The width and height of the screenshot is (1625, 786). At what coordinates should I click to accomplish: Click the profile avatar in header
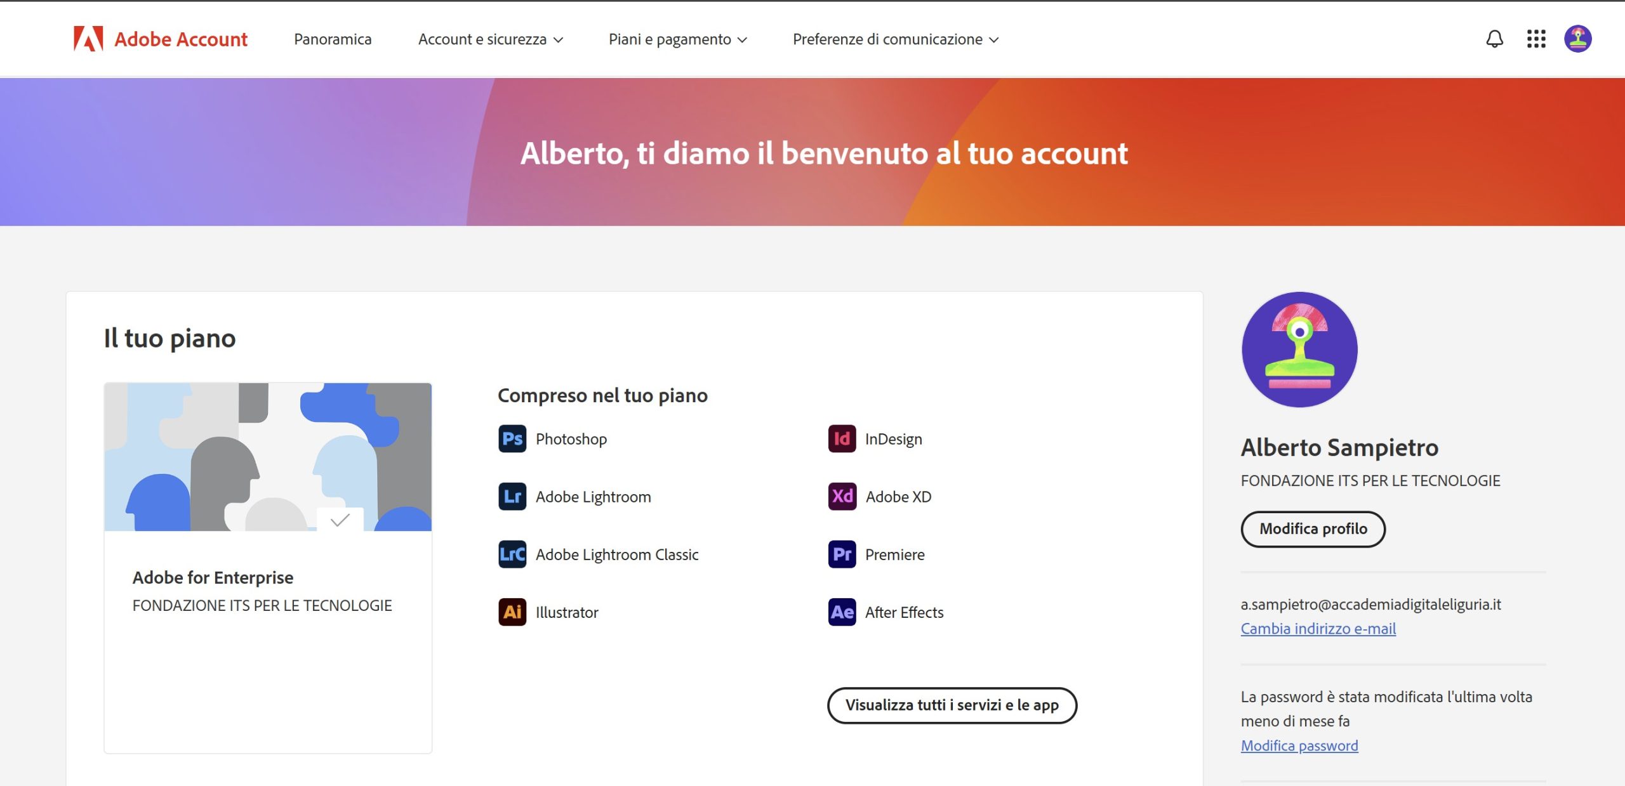pyautogui.click(x=1577, y=39)
